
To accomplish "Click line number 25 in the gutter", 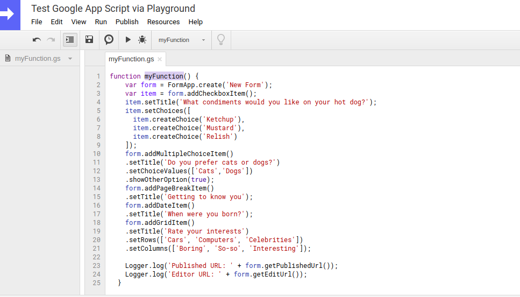I will [x=96, y=283].
